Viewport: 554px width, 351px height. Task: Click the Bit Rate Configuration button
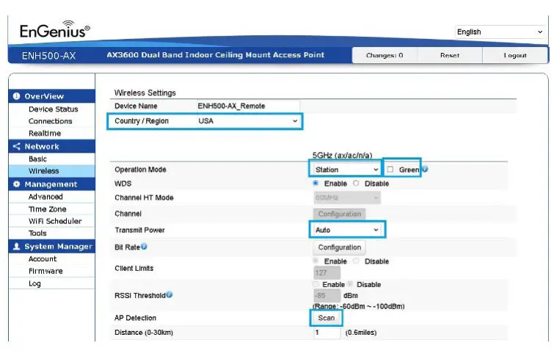pos(339,247)
